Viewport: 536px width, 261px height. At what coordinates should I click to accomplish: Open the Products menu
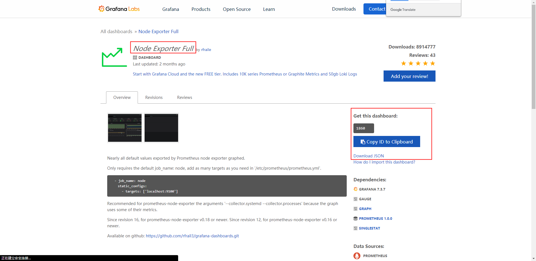click(x=201, y=9)
